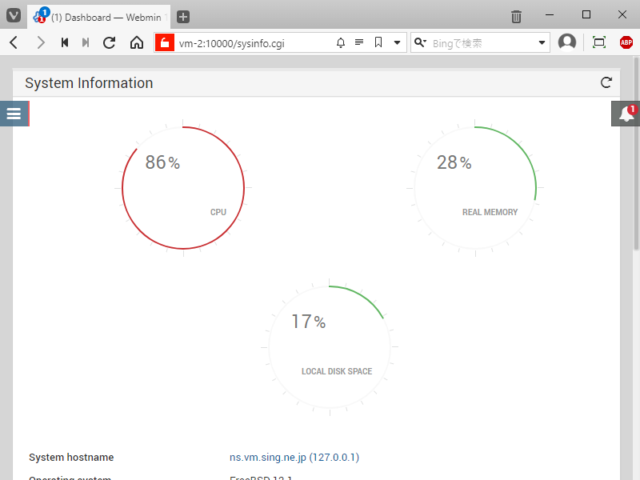The width and height of the screenshot is (640, 480).
Task: Open the ns.vm.sing.ne.jp hostname link
Action: (294, 457)
